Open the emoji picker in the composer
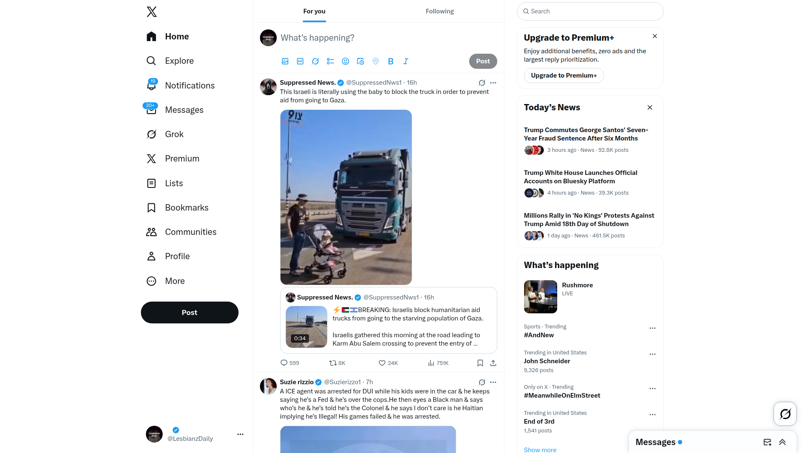805x453 pixels. pyautogui.click(x=345, y=61)
